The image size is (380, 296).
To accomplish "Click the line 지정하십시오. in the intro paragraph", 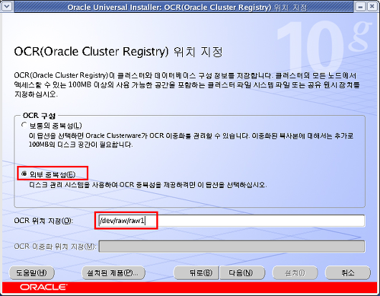I will (36, 94).
